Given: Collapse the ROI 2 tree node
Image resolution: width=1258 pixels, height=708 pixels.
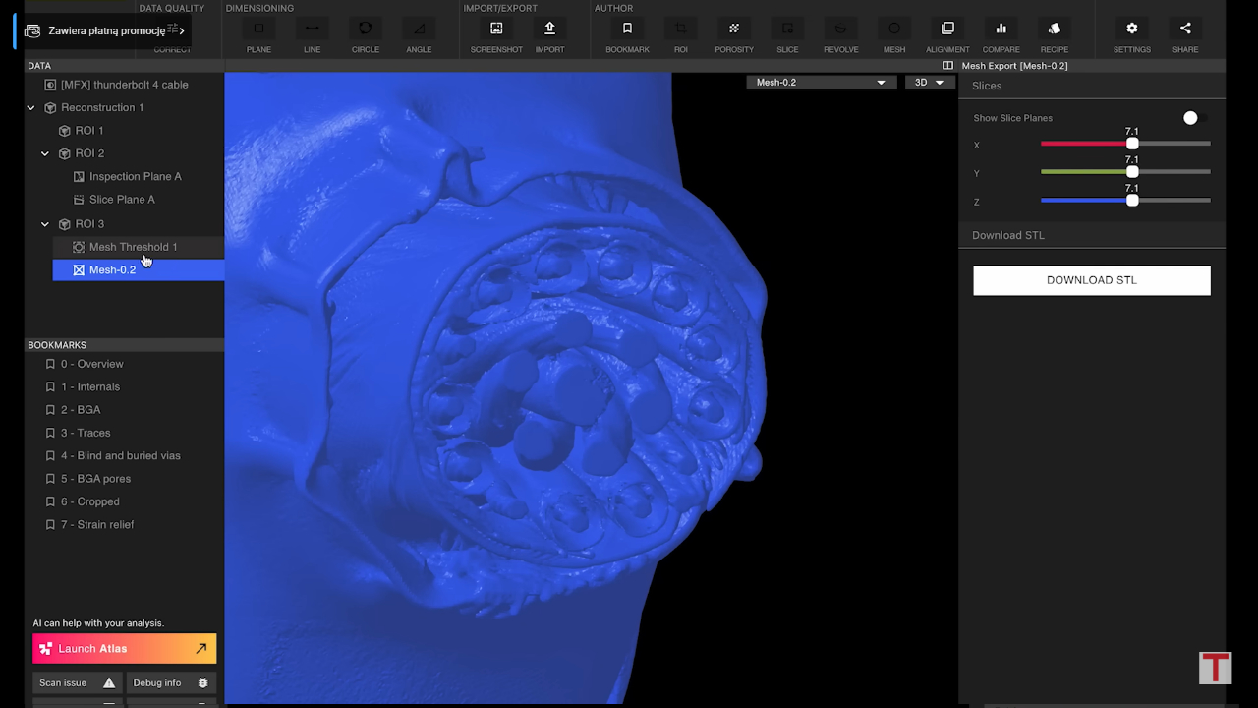Looking at the screenshot, I should pyautogui.click(x=45, y=153).
